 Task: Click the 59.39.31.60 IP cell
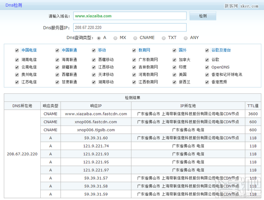(96, 138)
